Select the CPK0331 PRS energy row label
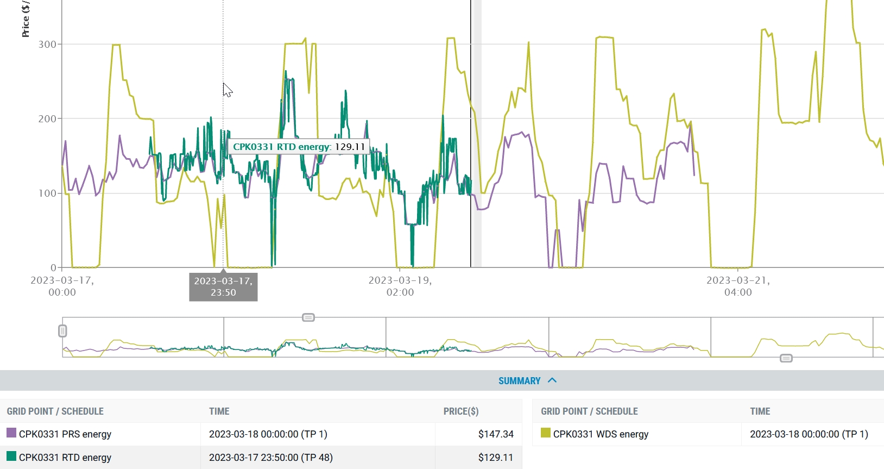Screen dimensions: 884x469 click(x=65, y=434)
